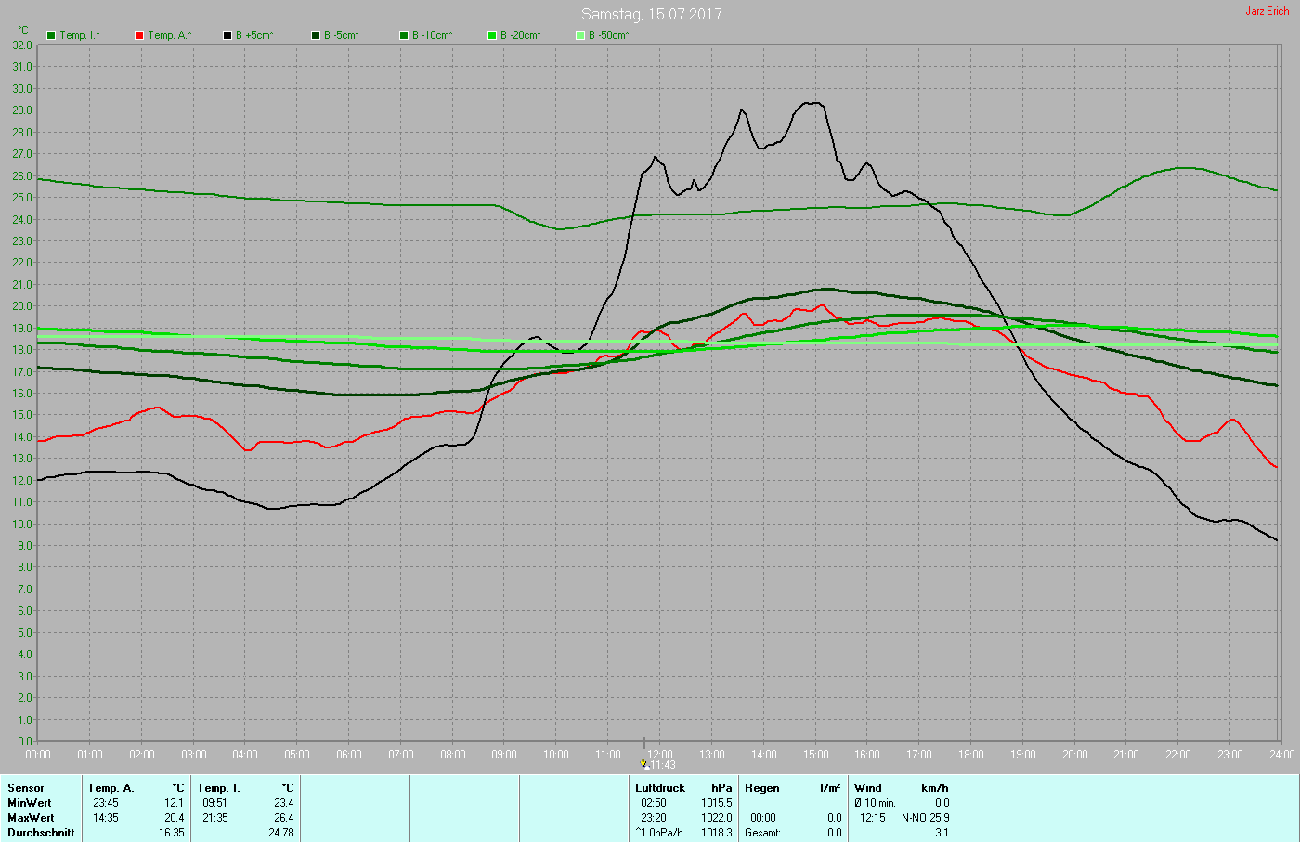
Task: Click the Sensor row label
Action: [x=26, y=788]
